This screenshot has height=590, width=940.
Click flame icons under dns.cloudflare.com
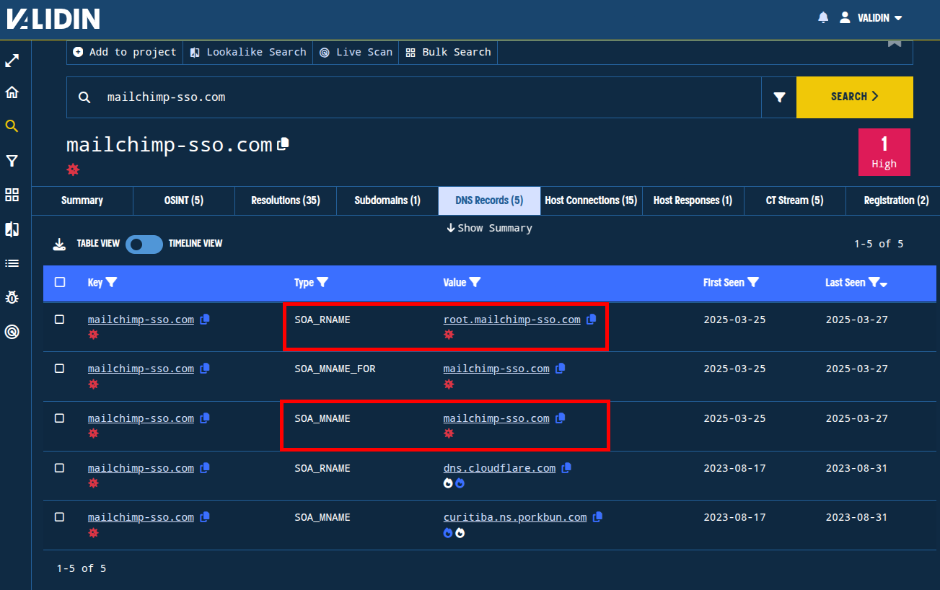[454, 483]
